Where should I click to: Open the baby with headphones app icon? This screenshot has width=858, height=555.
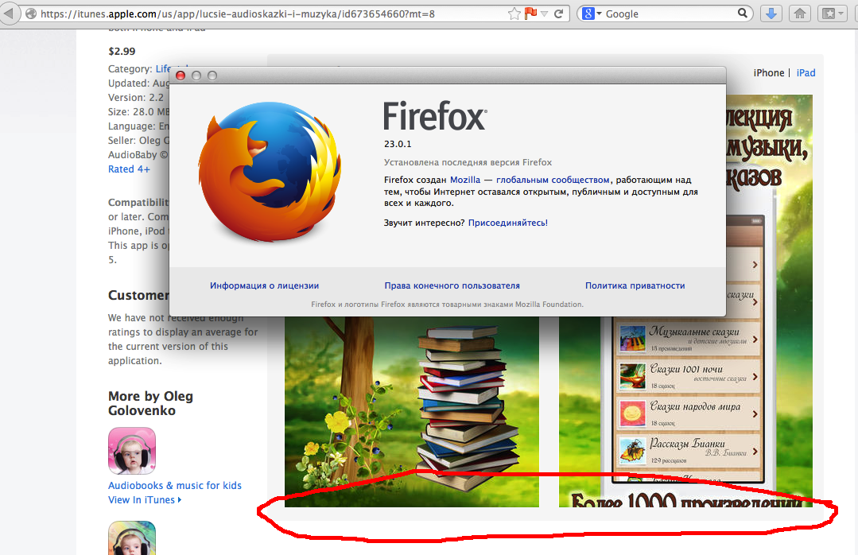click(x=132, y=451)
